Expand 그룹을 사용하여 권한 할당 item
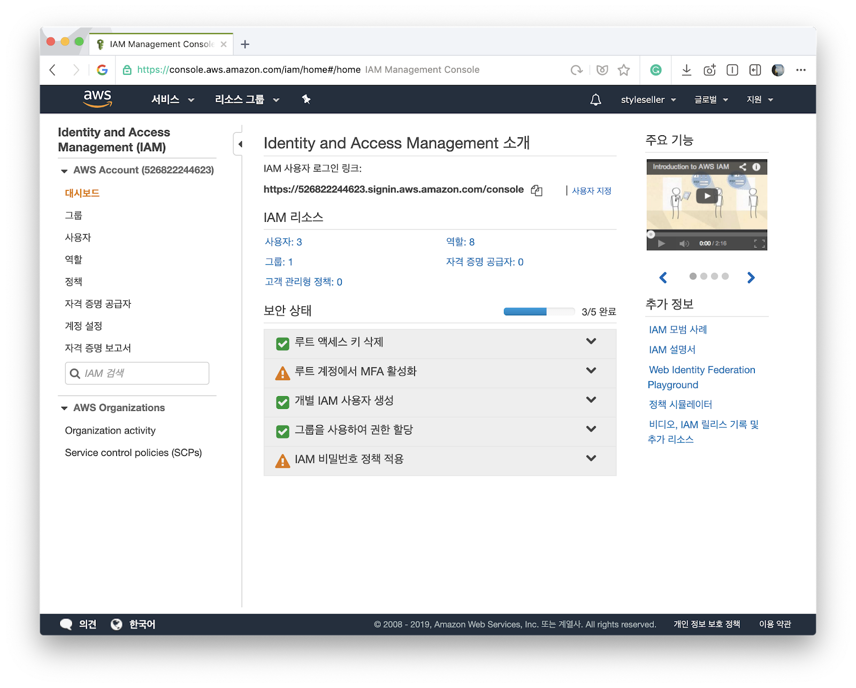 (x=440, y=431)
